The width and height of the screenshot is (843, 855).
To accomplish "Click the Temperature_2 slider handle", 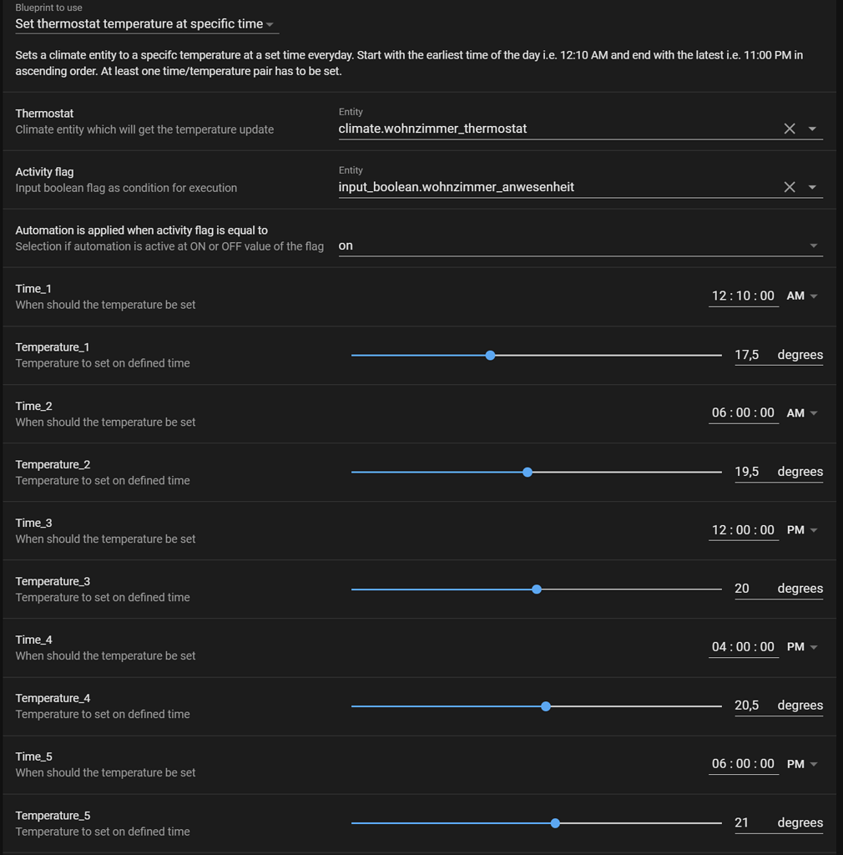I will point(528,472).
